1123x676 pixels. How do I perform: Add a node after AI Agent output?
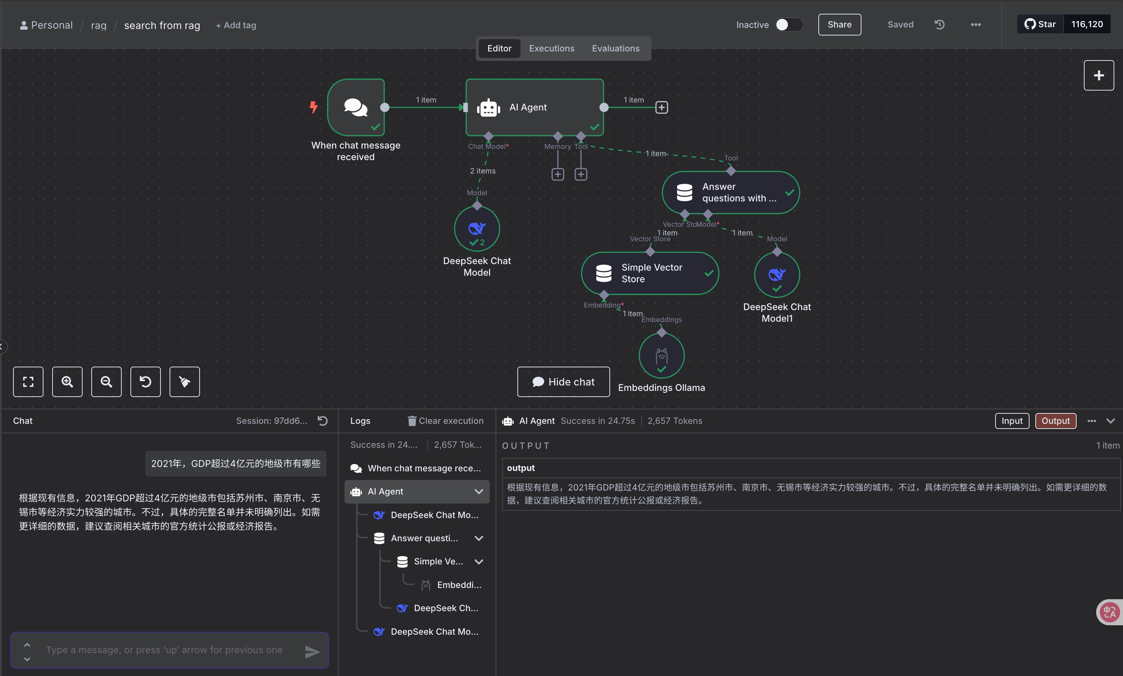[662, 108]
